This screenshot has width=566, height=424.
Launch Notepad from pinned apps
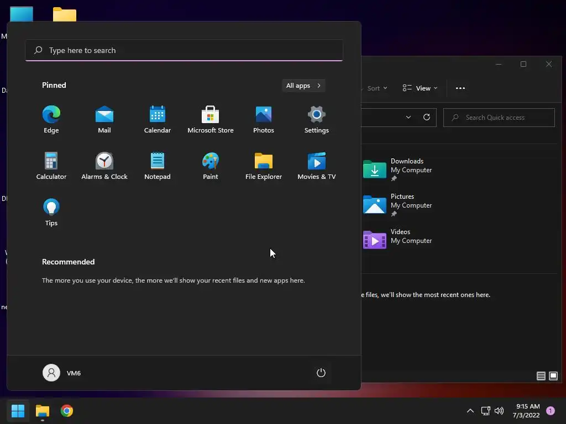click(x=158, y=166)
